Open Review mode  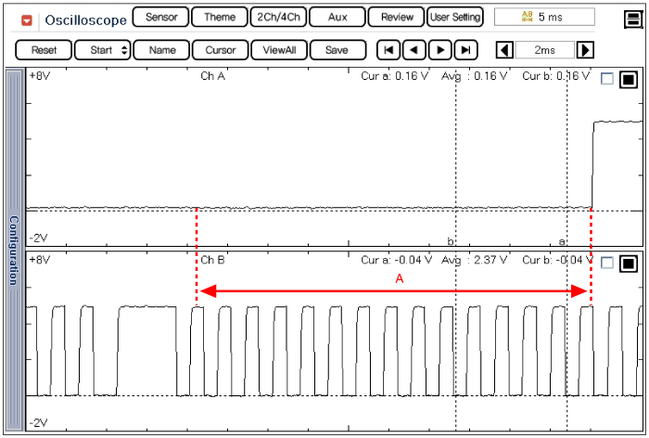397,17
